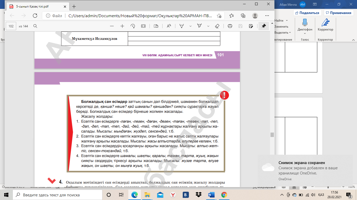The image size is (357, 200).
Task: Search the PDF with magnifier icon
Action: (35, 26)
